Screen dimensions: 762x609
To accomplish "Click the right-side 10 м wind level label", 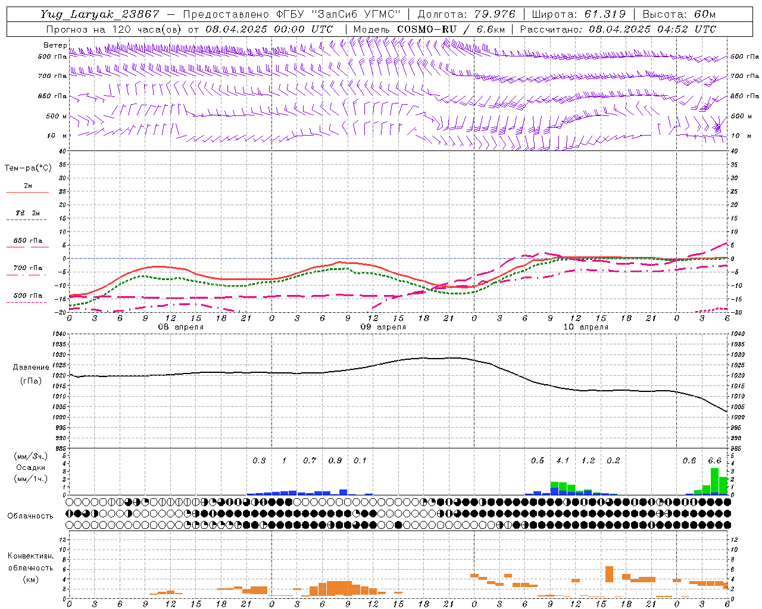I will point(741,136).
